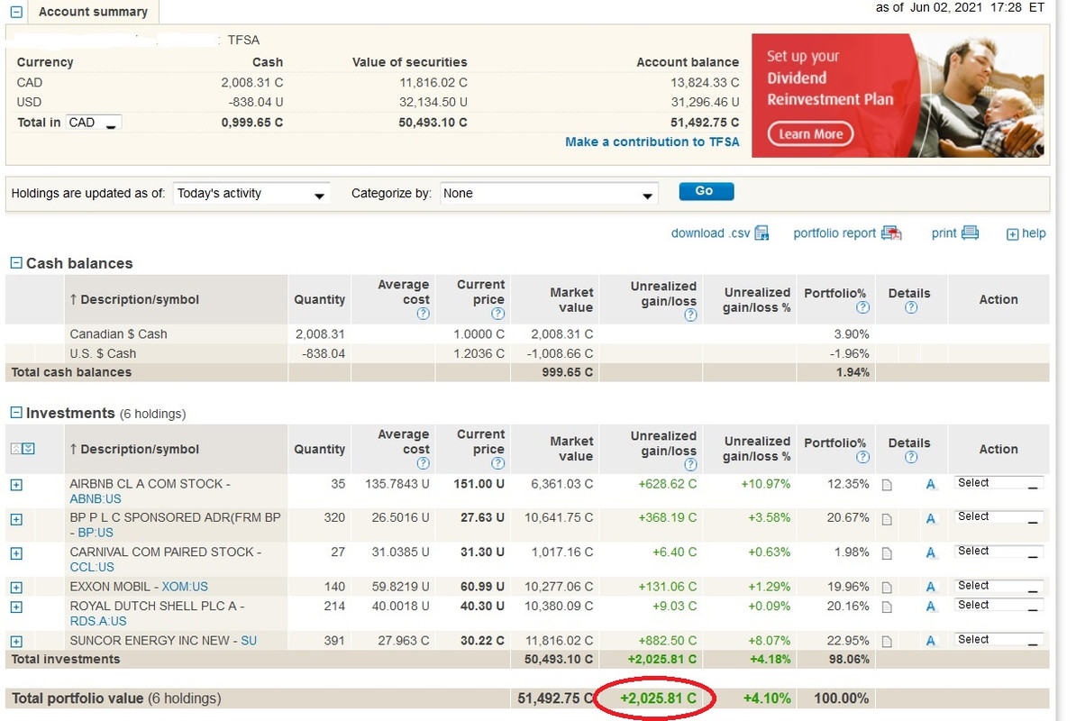Open the XOM:US symbol link
This screenshot has height=721, width=1076.
(x=185, y=588)
